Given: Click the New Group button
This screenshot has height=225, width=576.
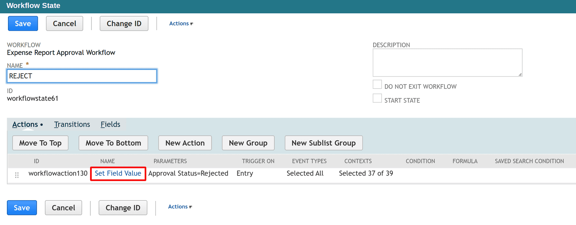Looking at the screenshot, I should point(248,143).
